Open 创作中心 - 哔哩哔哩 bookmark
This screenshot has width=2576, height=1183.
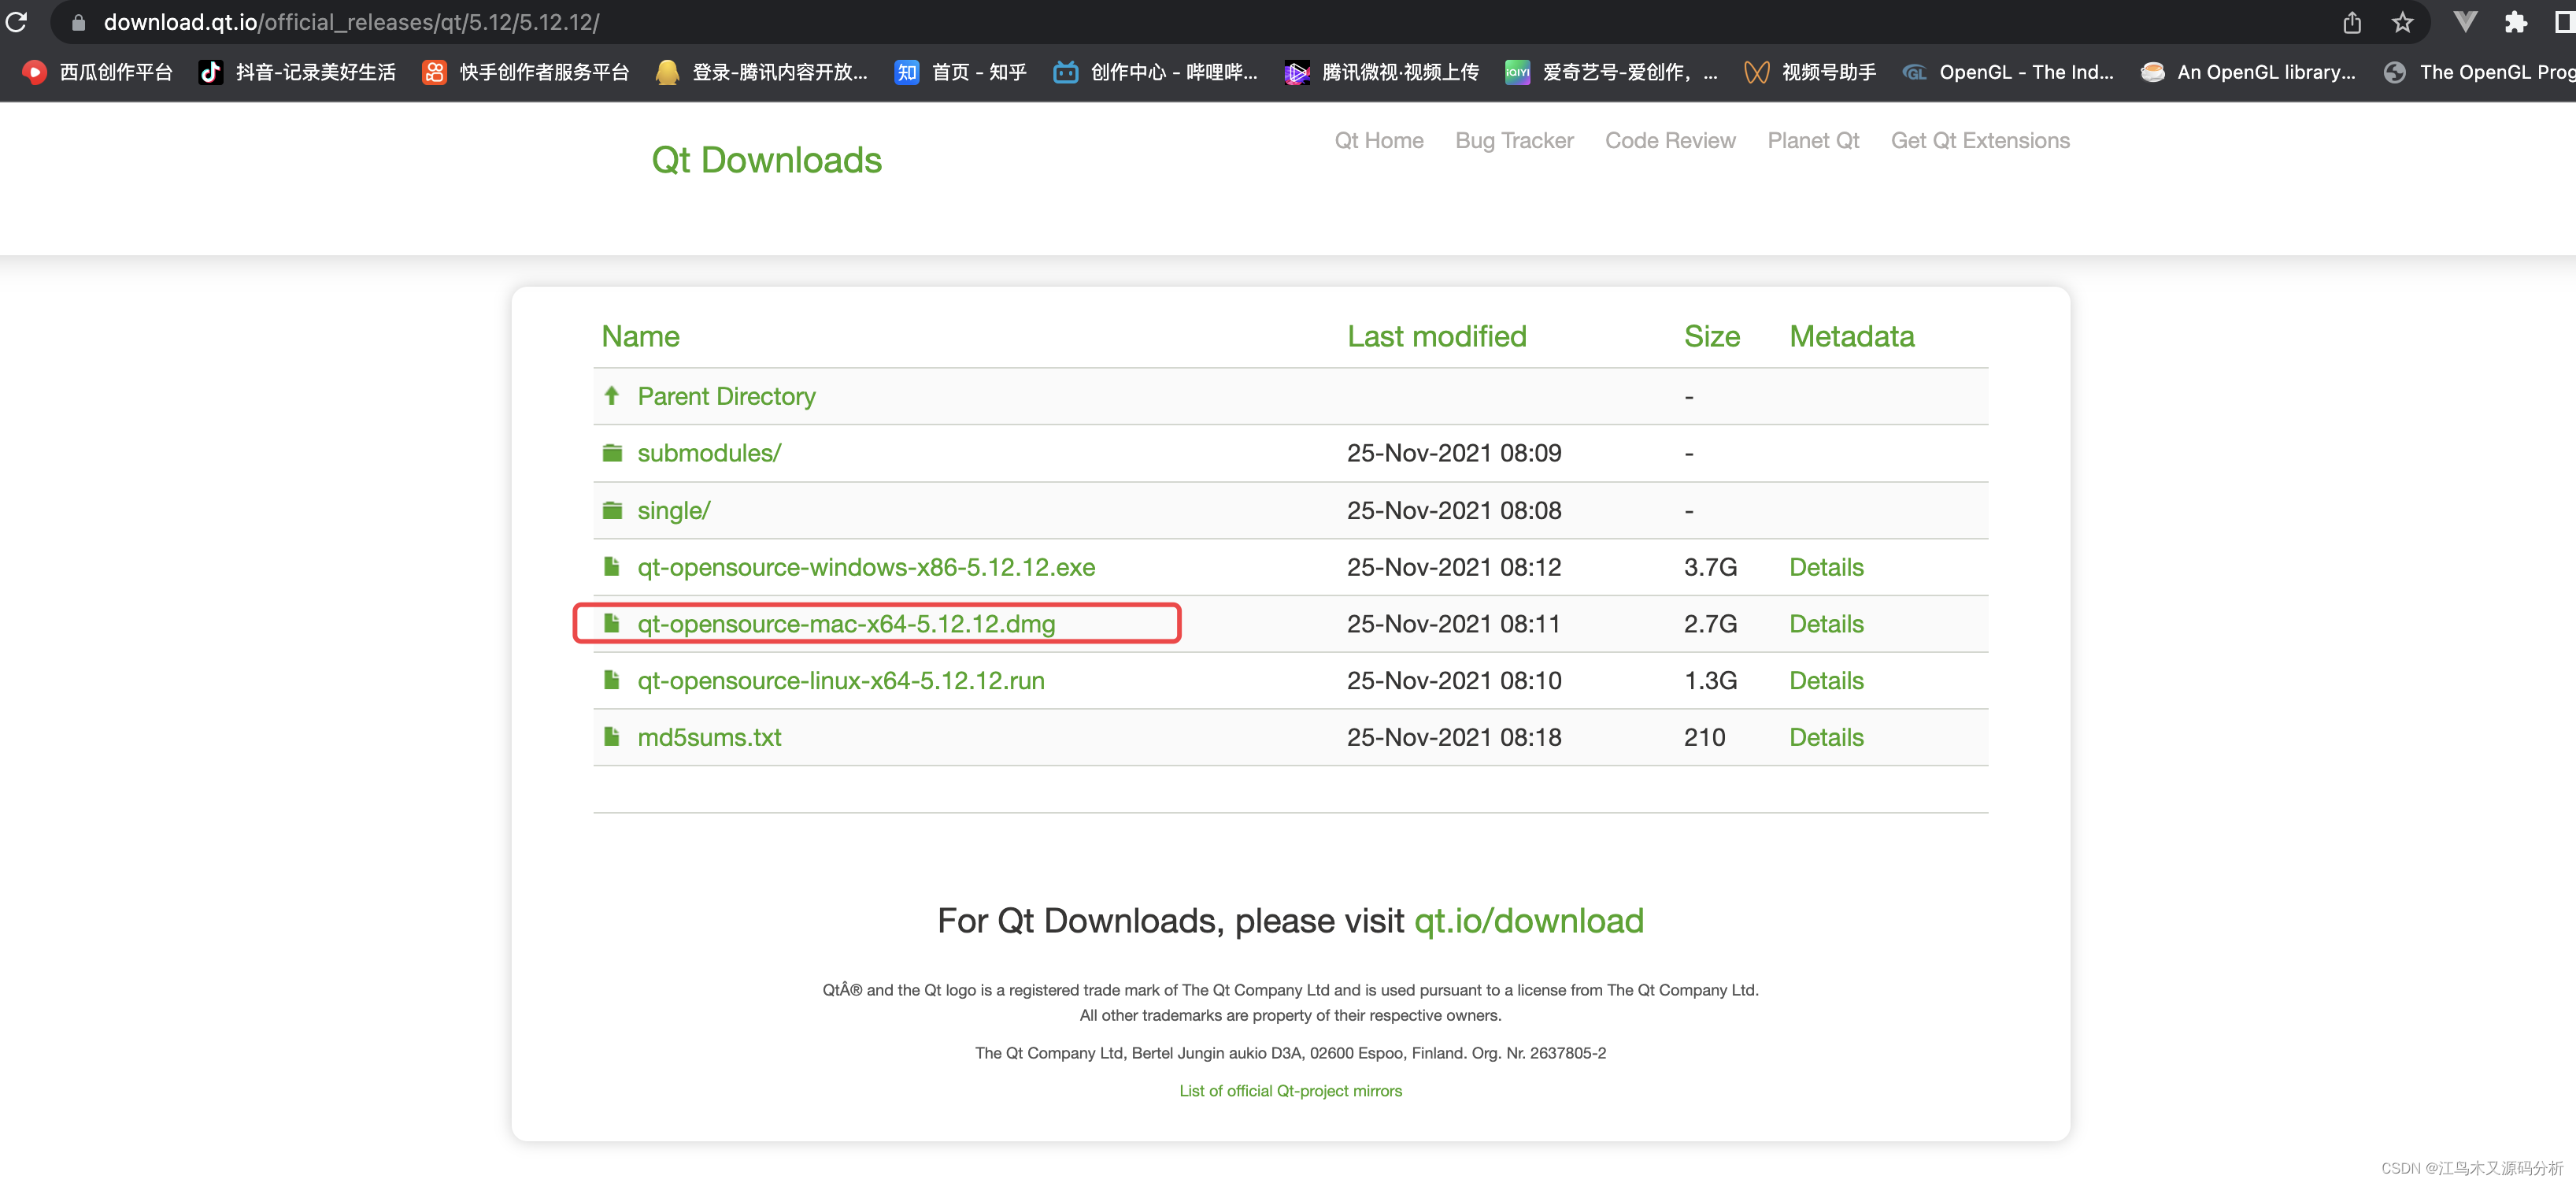click(1156, 72)
